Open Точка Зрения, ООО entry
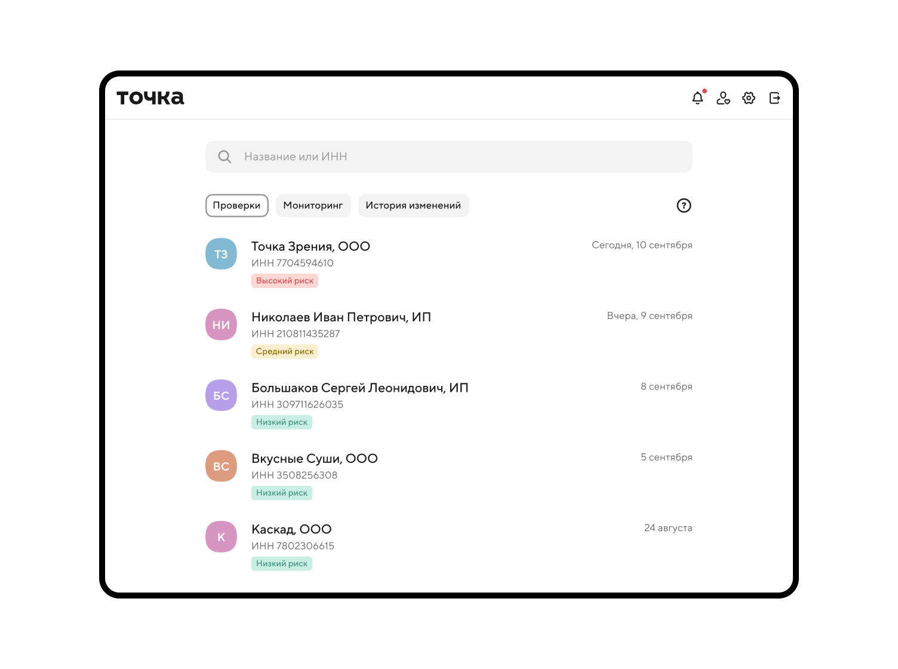This screenshot has width=898, height=669. pos(310,247)
